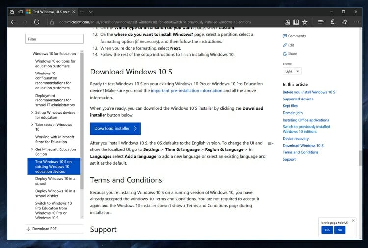Viewport: 368px width, 248px height.
Task: Open Working with Microsoft Store for Education
Action: click(54, 139)
